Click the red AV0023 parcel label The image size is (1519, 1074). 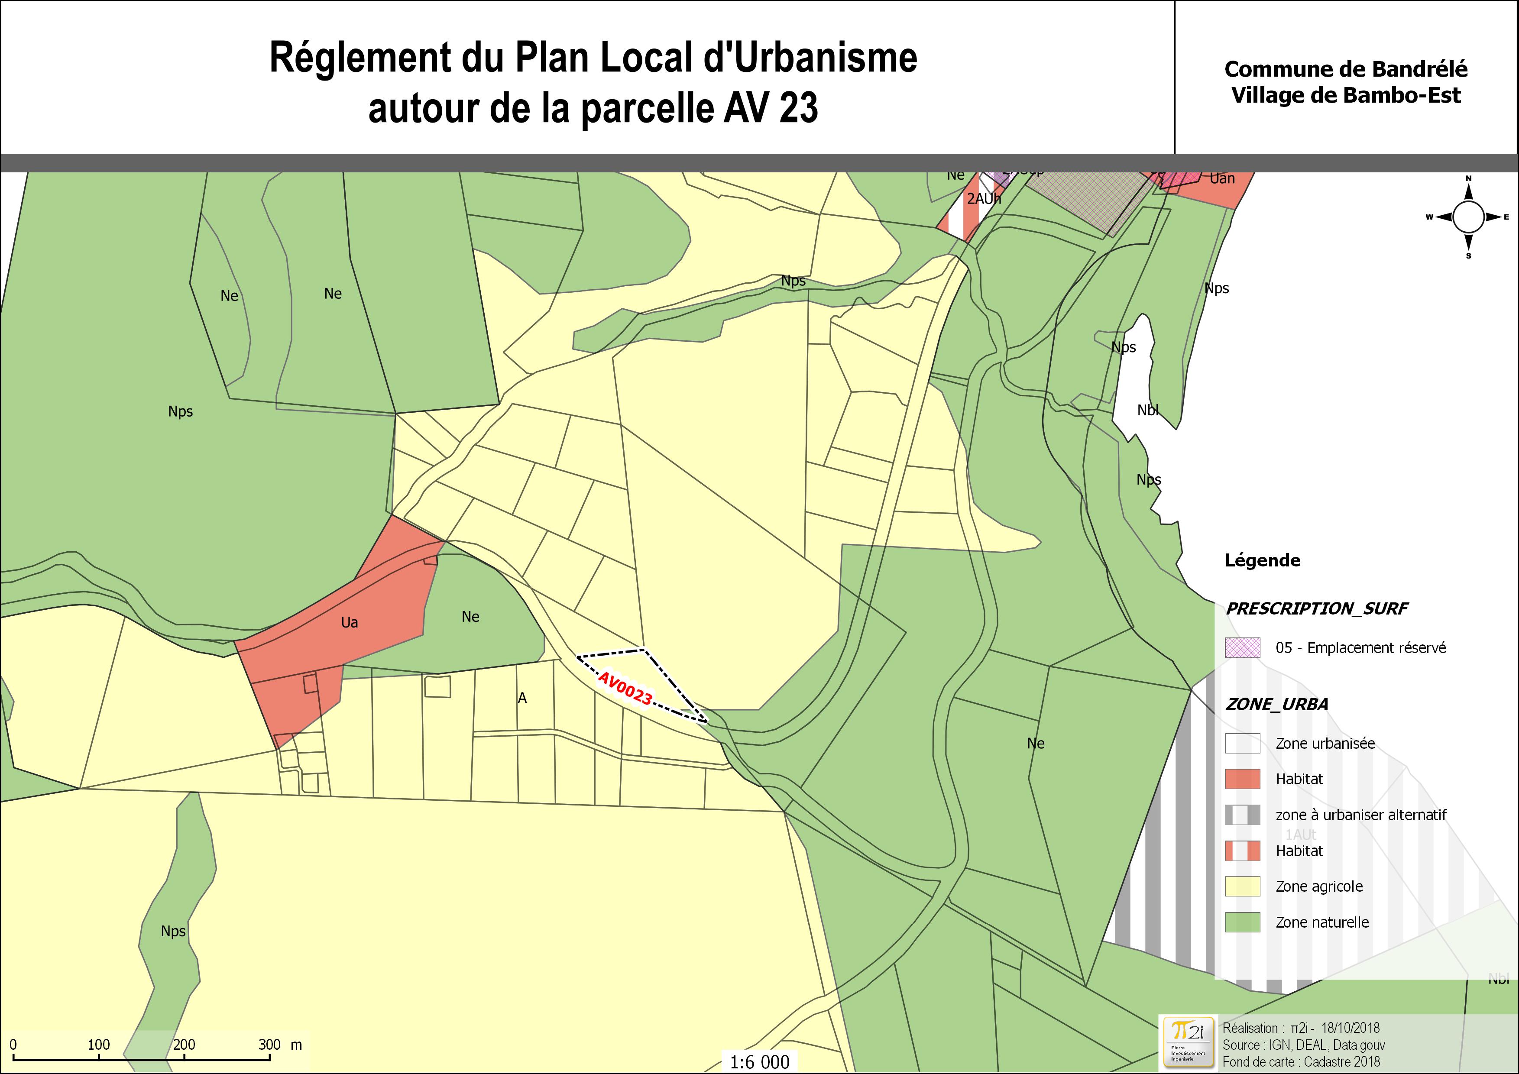click(625, 688)
